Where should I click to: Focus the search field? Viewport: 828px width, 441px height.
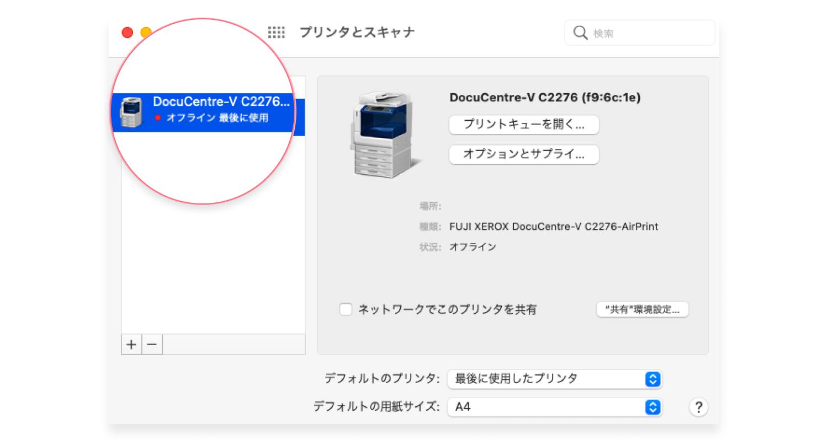pyautogui.click(x=640, y=33)
